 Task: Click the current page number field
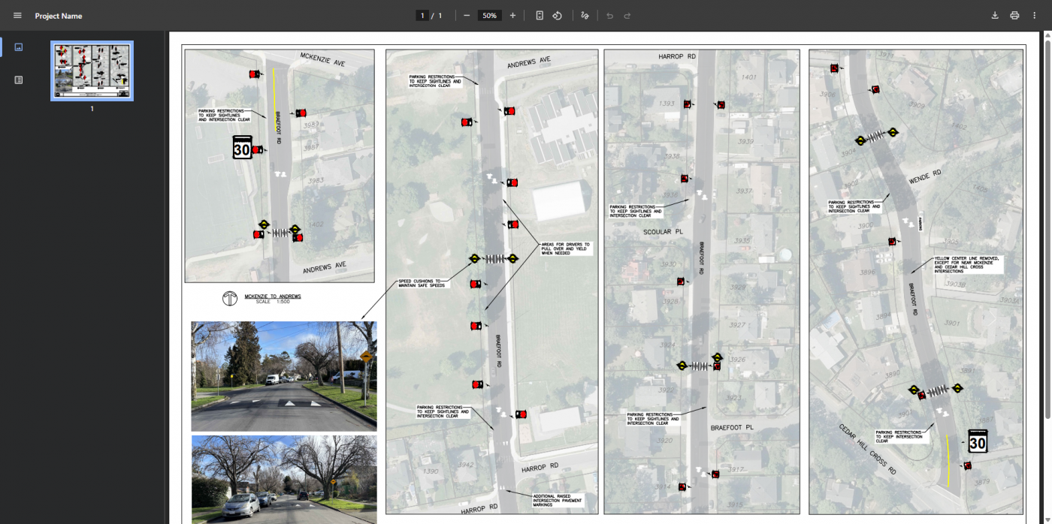click(x=423, y=16)
